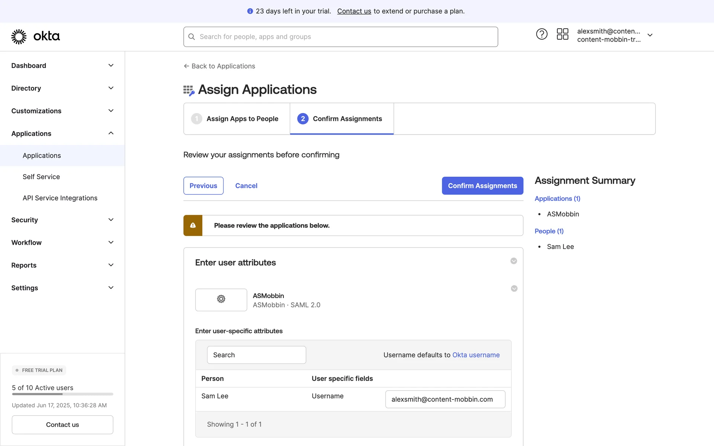Screen dimensions: 714x446
Task: Click the active users progress bar
Action: click(62, 394)
